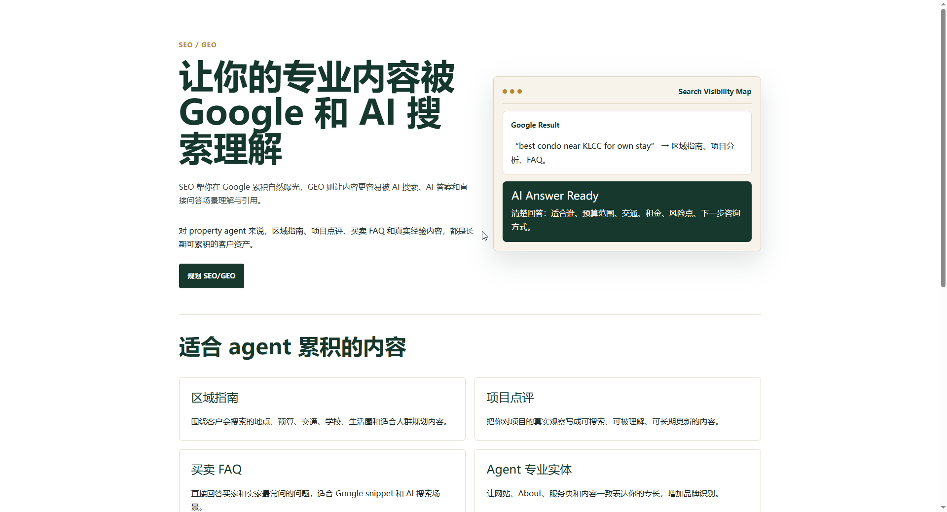Click paragraph starting with 对 property agent 来说
This screenshot has height=512, width=947.
click(326, 238)
